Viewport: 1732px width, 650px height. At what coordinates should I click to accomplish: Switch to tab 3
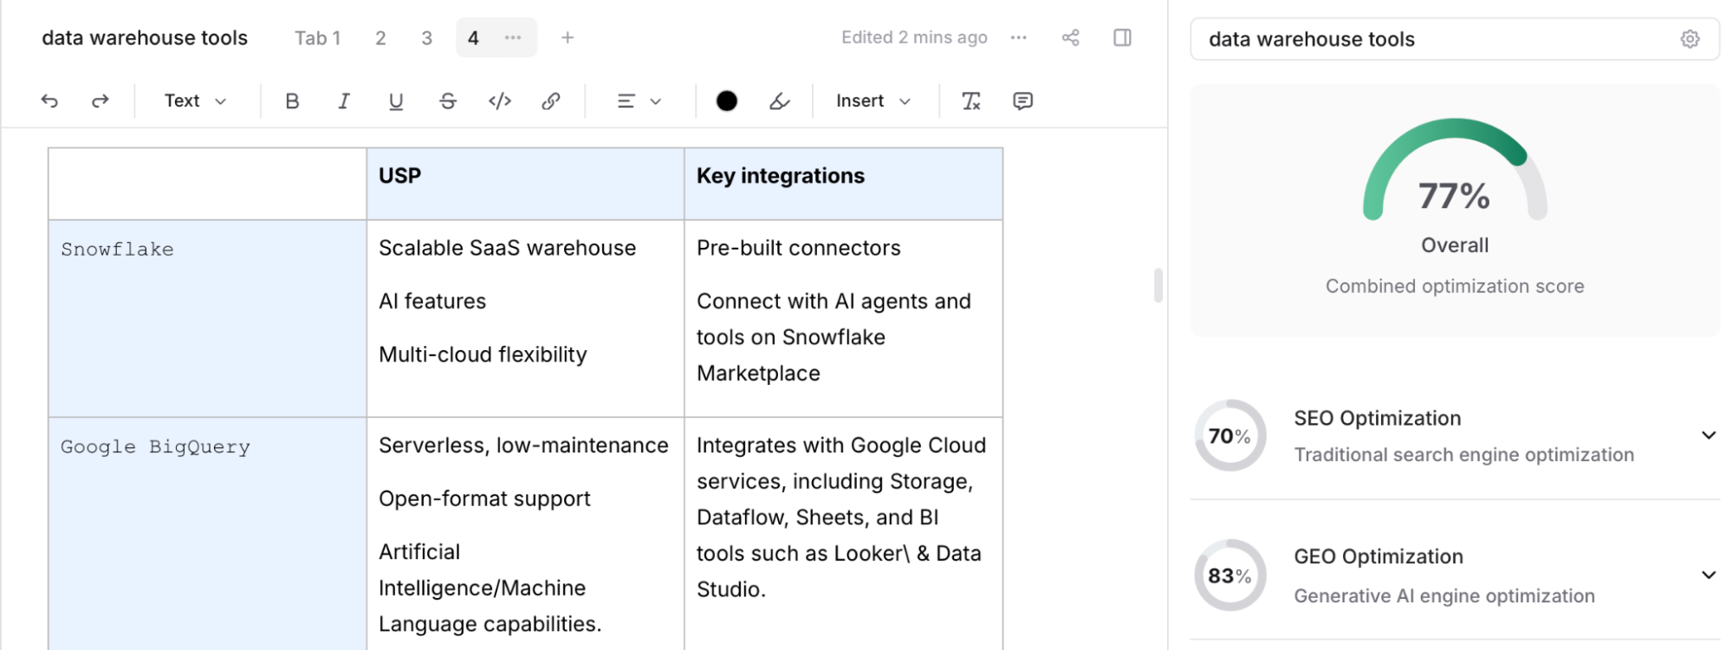click(x=426, y=38)
